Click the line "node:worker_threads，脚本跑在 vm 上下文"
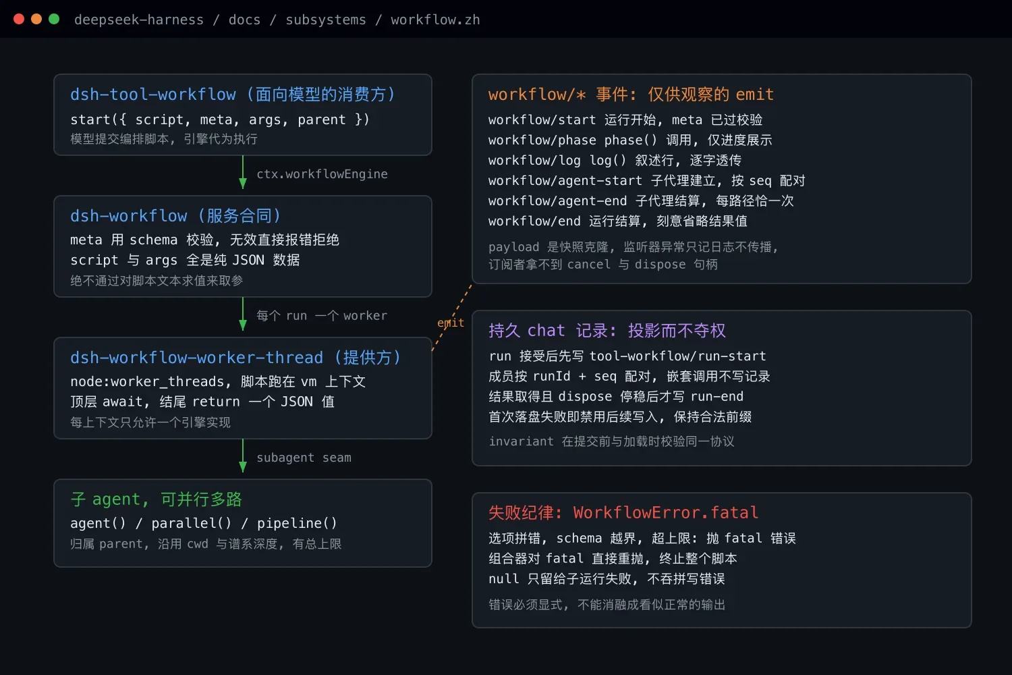The height and width of the screenshot is (675, 1012). click(x=218, y=381)
